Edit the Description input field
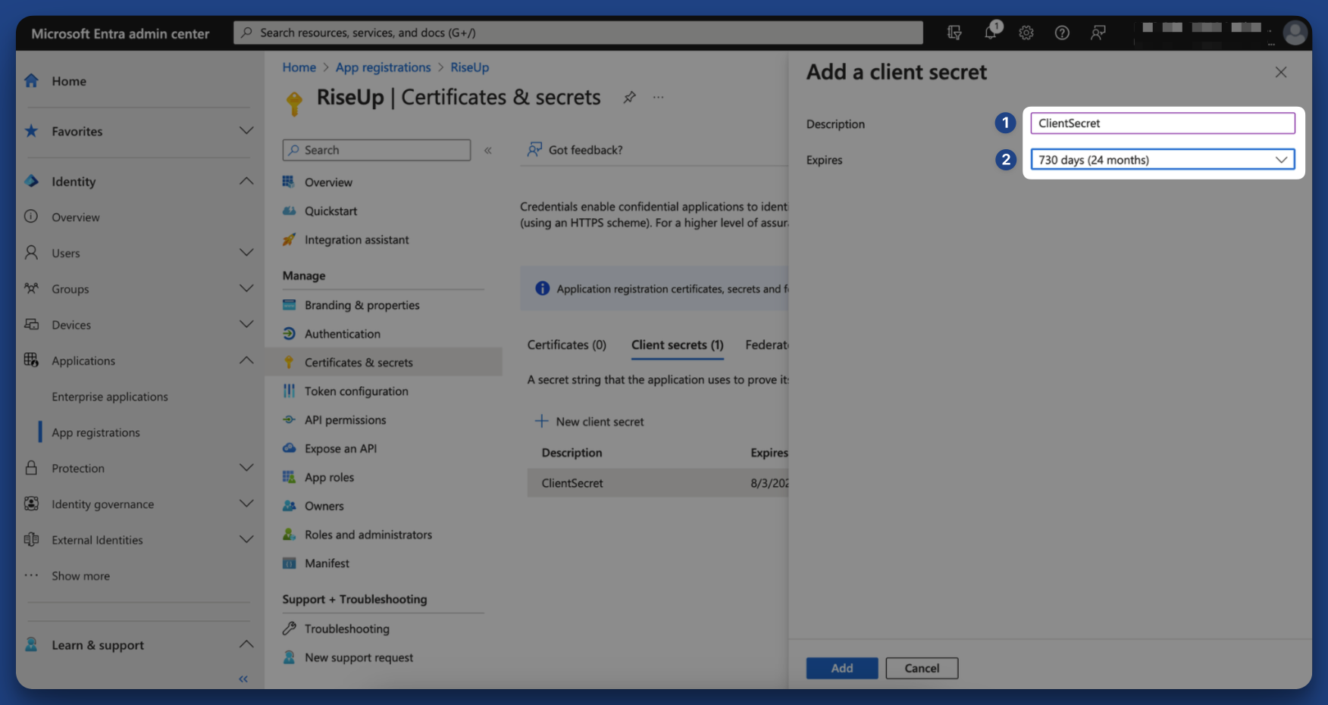The image size is (1328, 705). (1161, 123)
